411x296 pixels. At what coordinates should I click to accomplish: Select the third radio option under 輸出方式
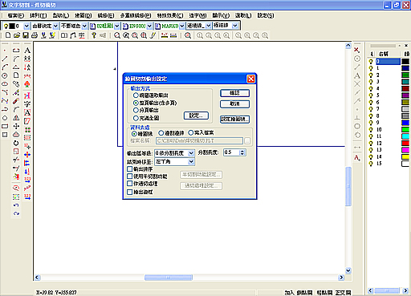pyautogui.click(x=136, y=110)
